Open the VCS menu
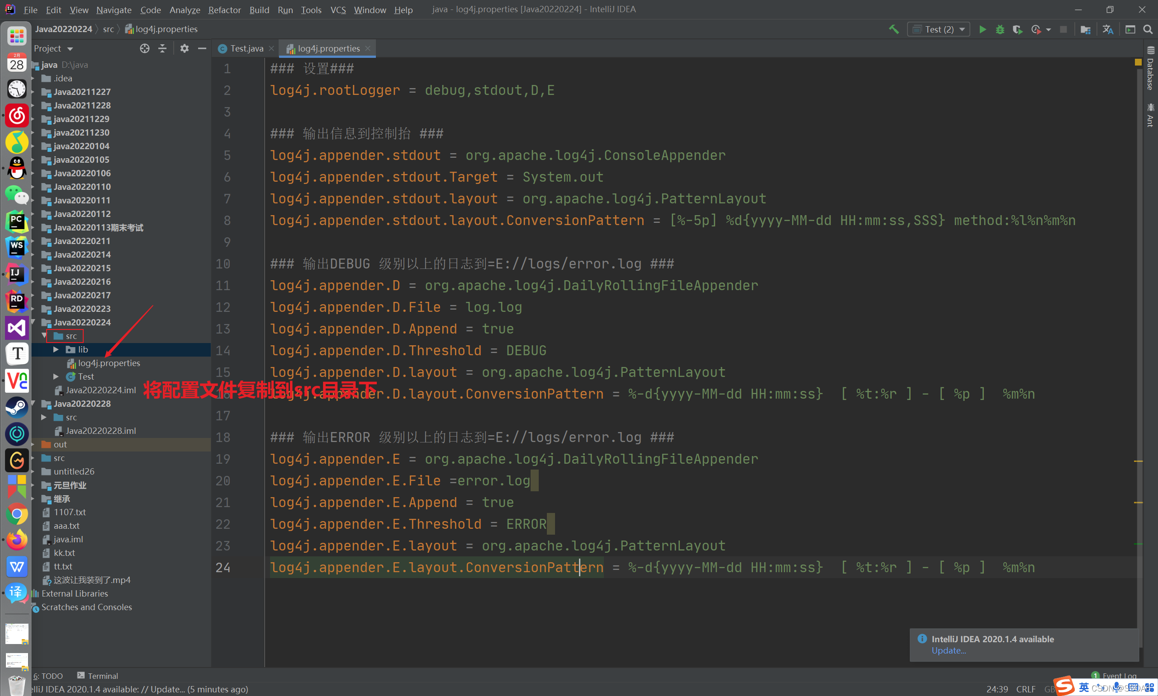The width and height of the screenshot is (1158, 696). 338,9
